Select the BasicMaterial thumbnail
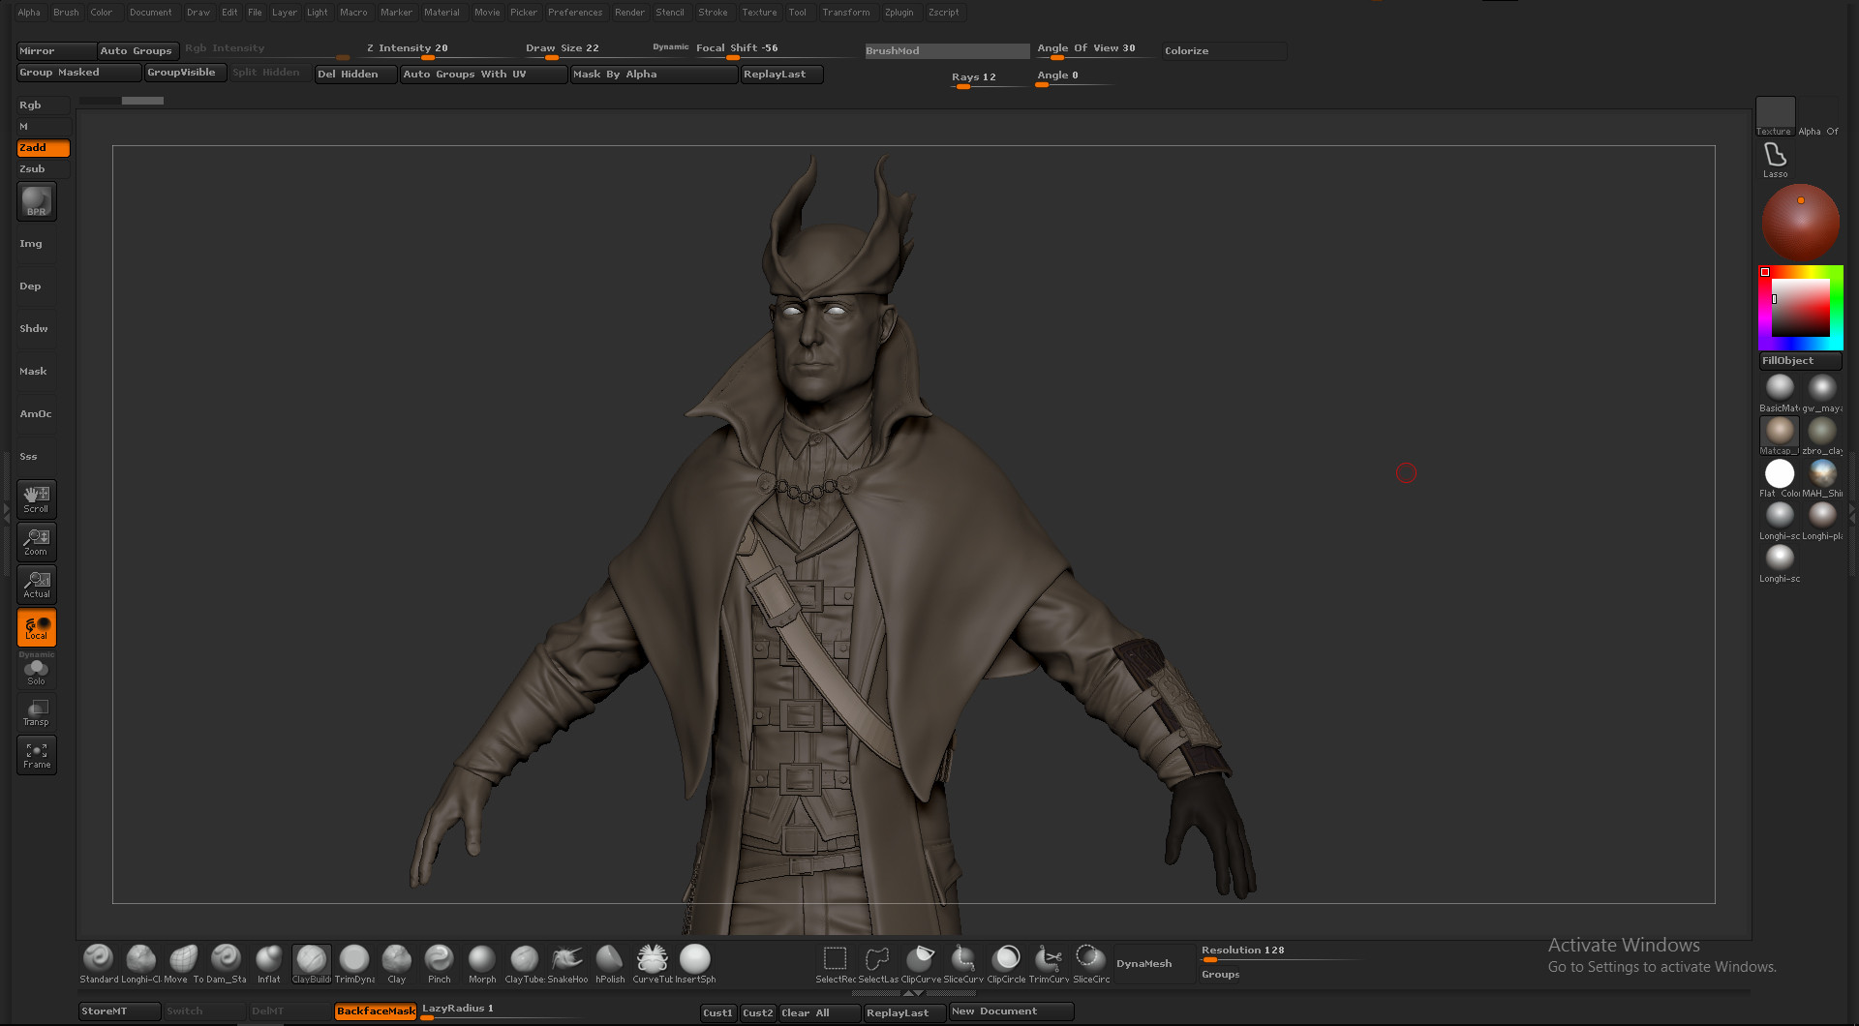Screen dimensions: 1859x1026 (1780, 393)
